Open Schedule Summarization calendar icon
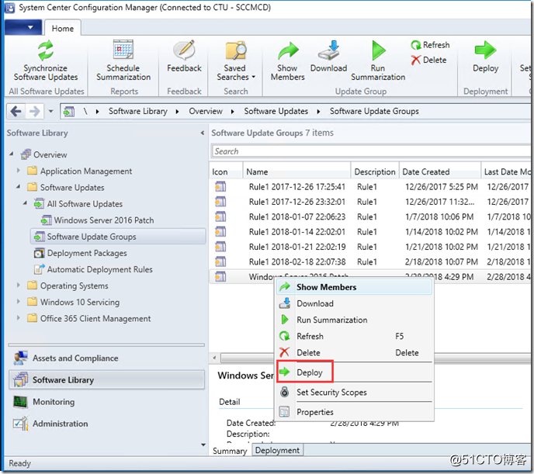 click(x=123, y=50)
